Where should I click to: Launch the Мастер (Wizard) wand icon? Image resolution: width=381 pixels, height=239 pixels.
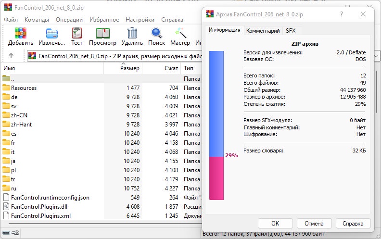(x=180, y=34)
